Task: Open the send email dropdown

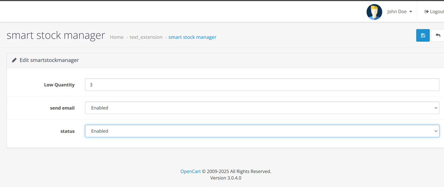Action: (262, 108)
